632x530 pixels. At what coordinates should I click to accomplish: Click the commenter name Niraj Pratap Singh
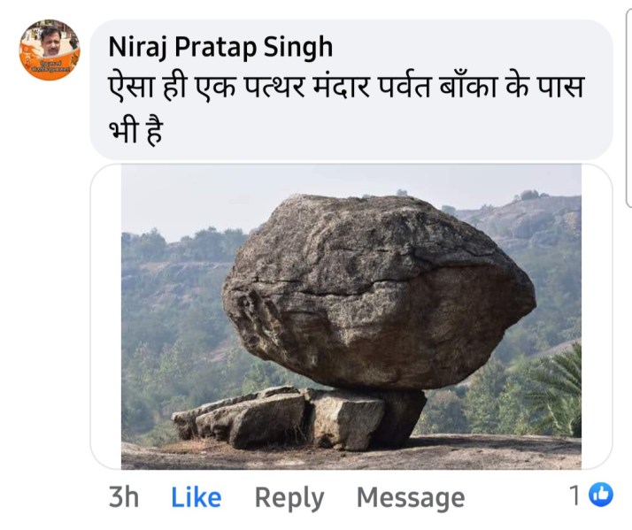[x=220, y=47]
